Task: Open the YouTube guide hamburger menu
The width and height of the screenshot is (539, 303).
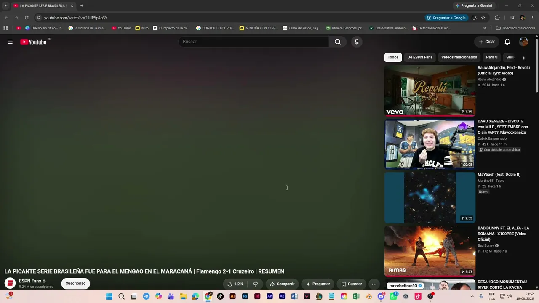Action: tap(10, 42)
